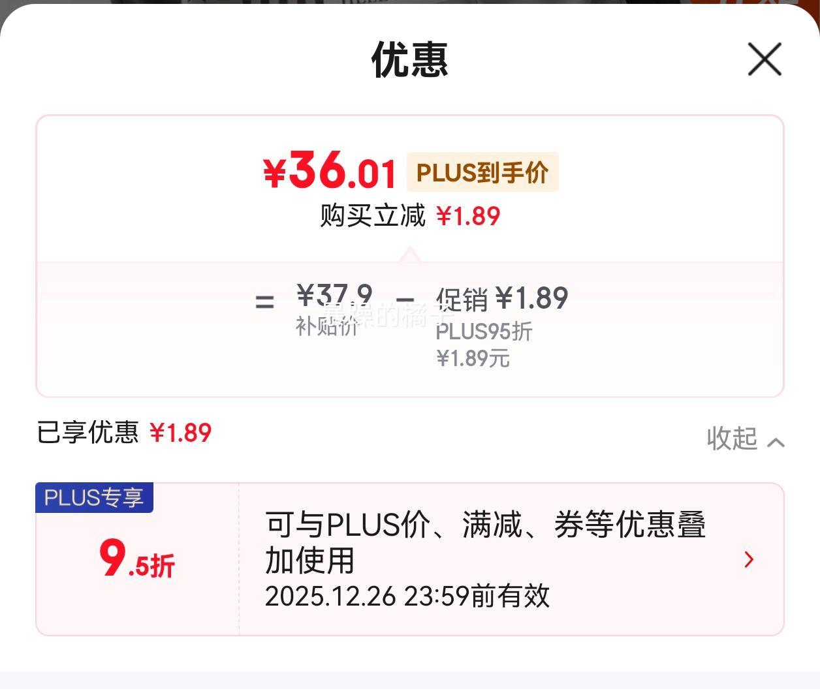820x695 pixels.
Task: Tap the PLUS到手价 tag
Action: click(482, 172)
